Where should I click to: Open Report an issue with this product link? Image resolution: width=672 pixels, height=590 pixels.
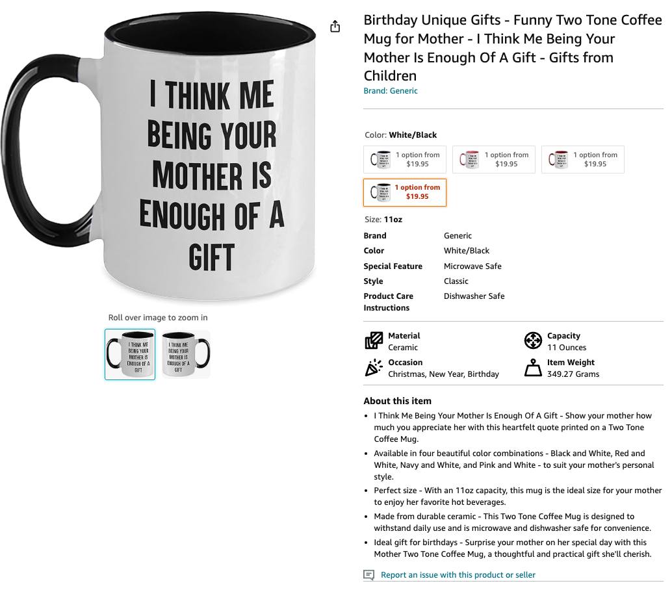(458, 575)
